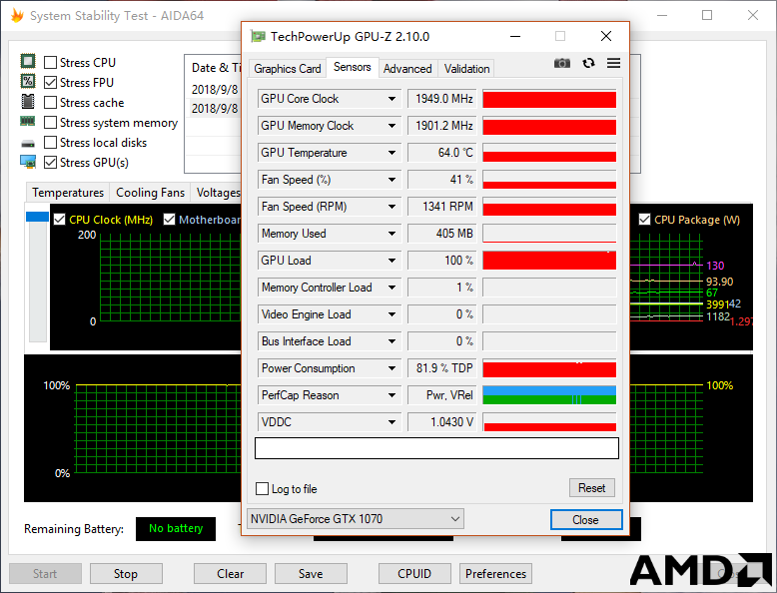Open the Bus Interface Load dropdown

[391, 341]
